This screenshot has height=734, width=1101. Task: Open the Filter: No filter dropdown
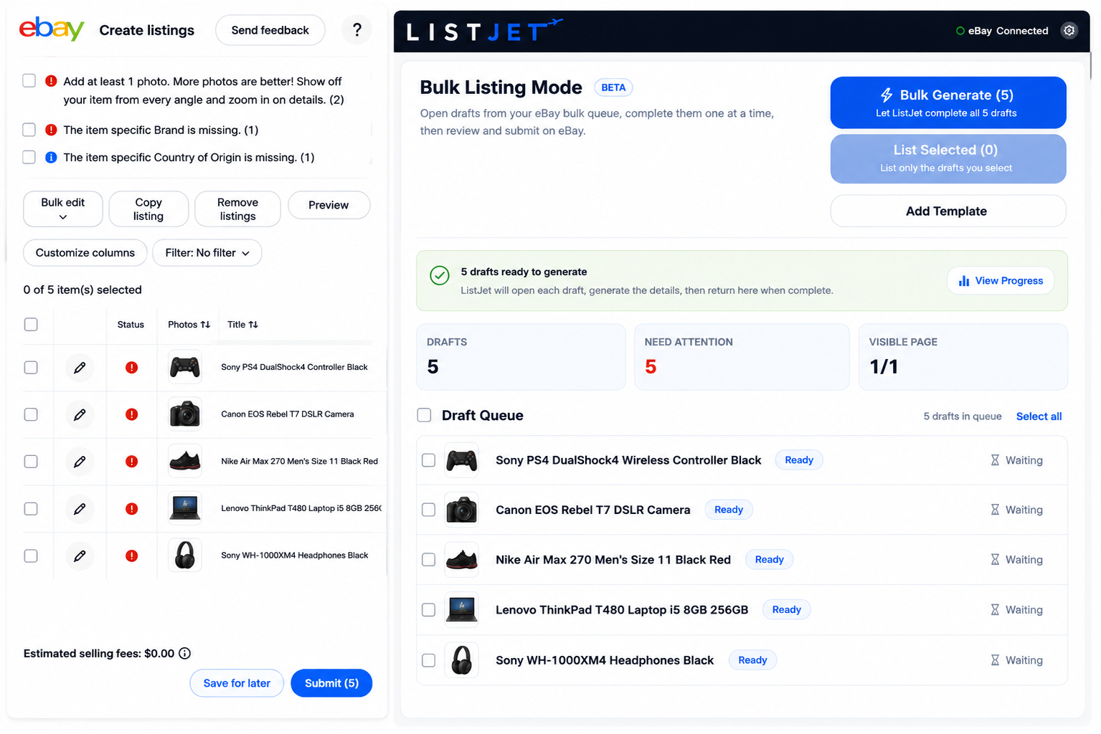(x=207, y=253)
